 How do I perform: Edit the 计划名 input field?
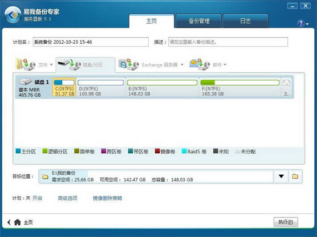click(91, 42)
